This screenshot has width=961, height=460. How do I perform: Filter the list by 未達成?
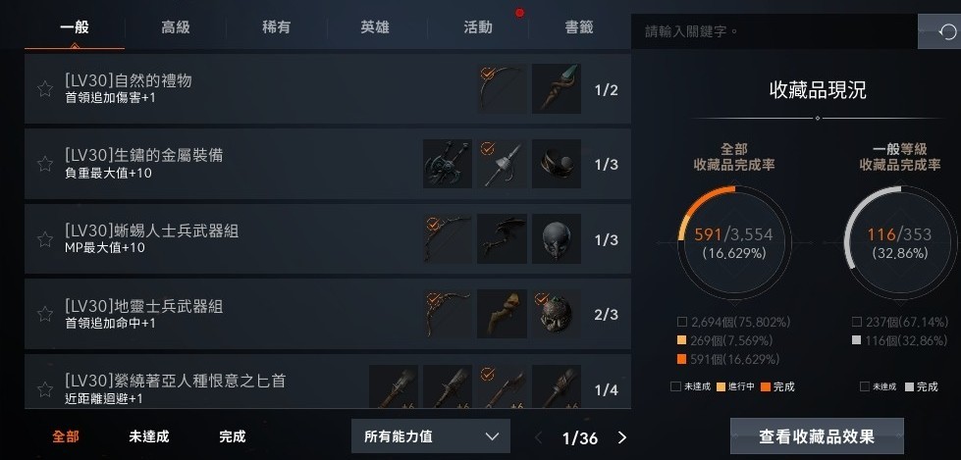click(x=149, y=436)
